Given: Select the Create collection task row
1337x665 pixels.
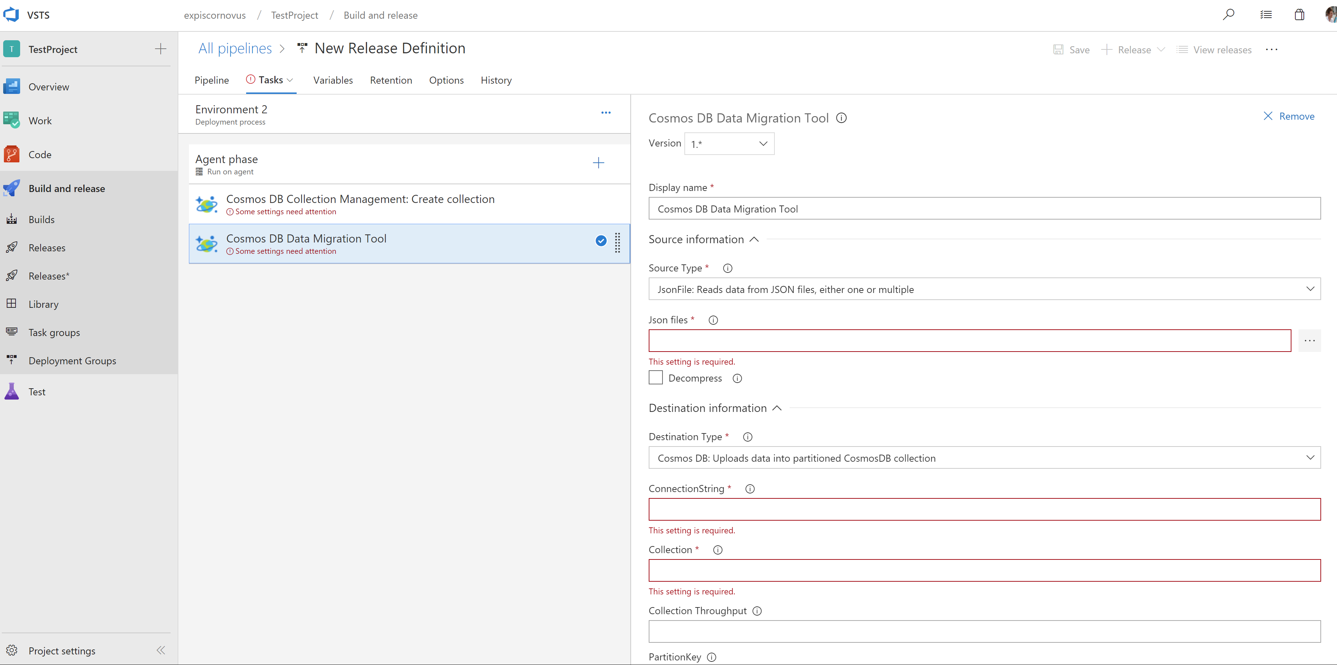Looking at the screenshot, I should point(410,204).
